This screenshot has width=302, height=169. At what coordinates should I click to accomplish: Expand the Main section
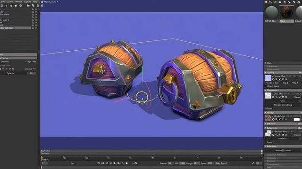point(266,63)
